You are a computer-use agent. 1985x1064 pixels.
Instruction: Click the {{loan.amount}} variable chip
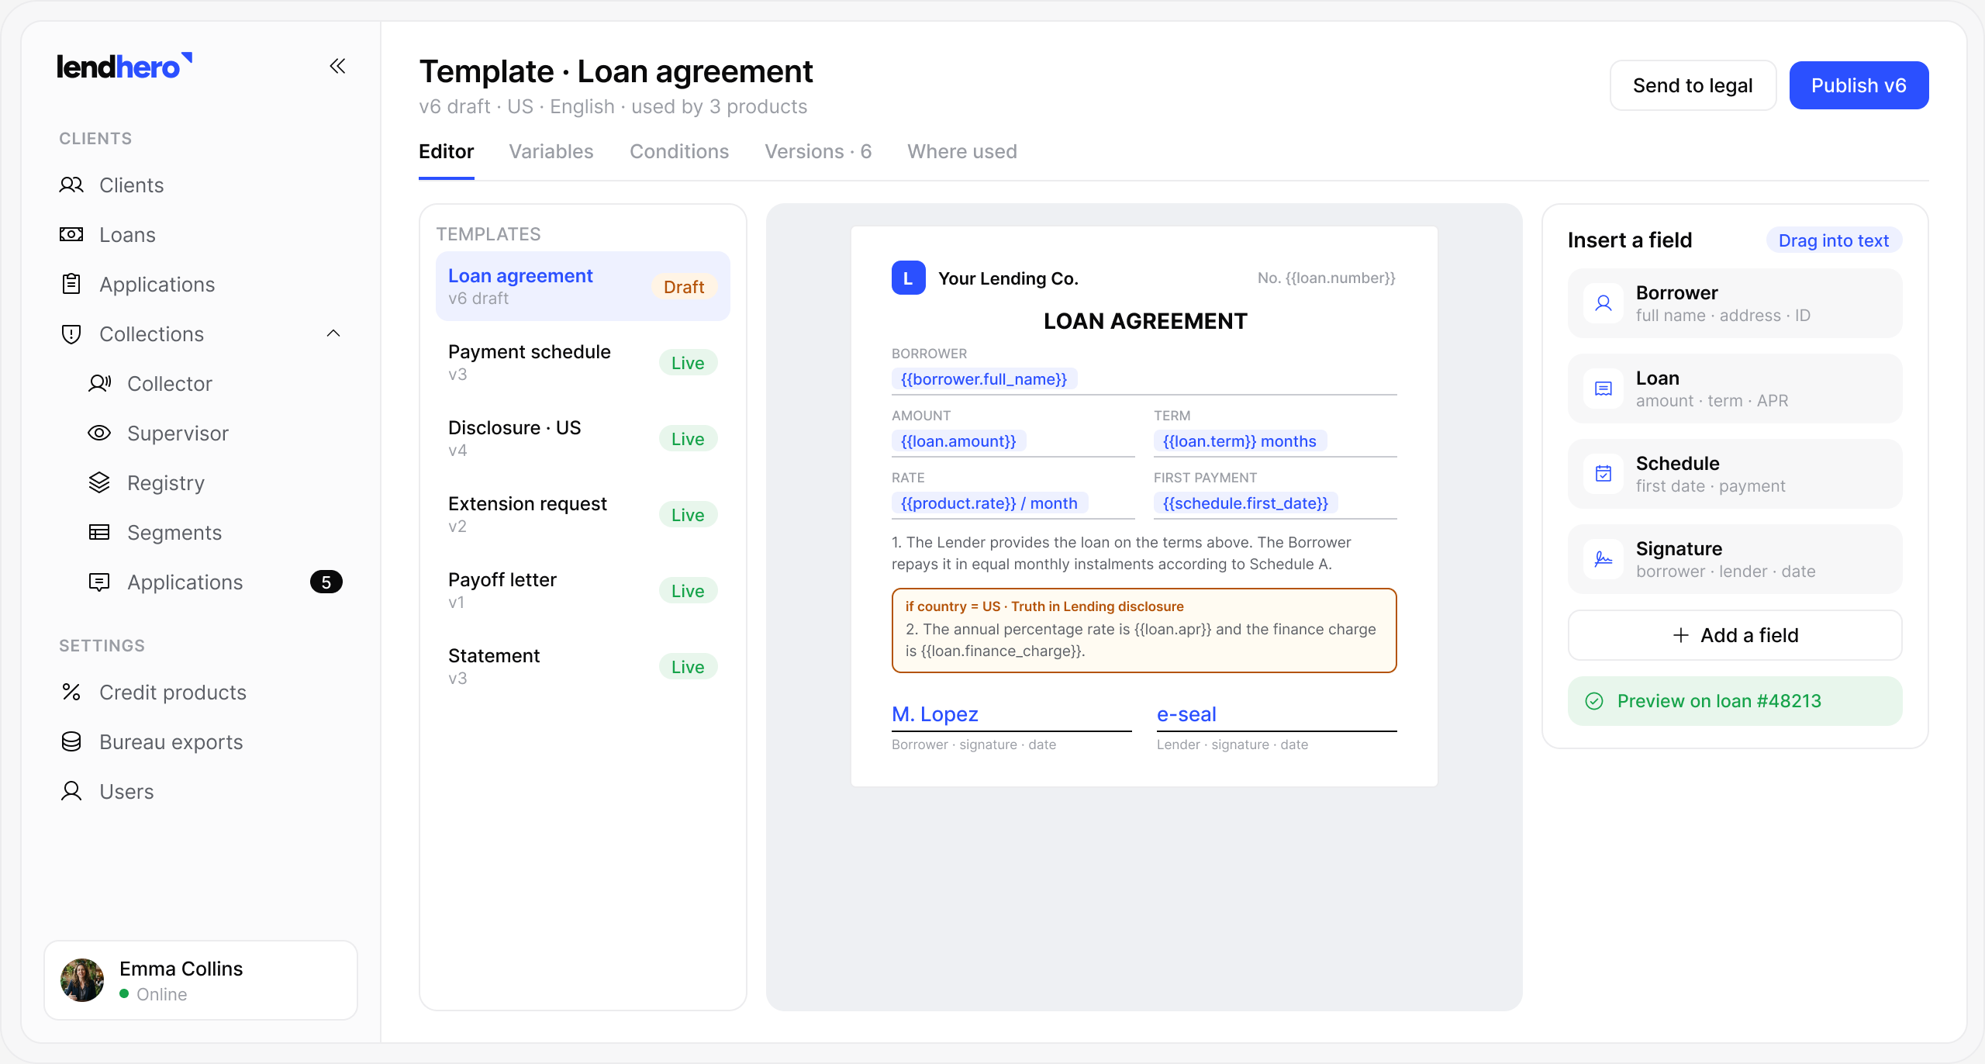(x=958, y=441)
